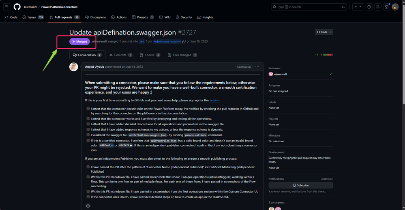Open the Issues tab
This screenshot has width=405, height=210.
[x=33, y=17]
